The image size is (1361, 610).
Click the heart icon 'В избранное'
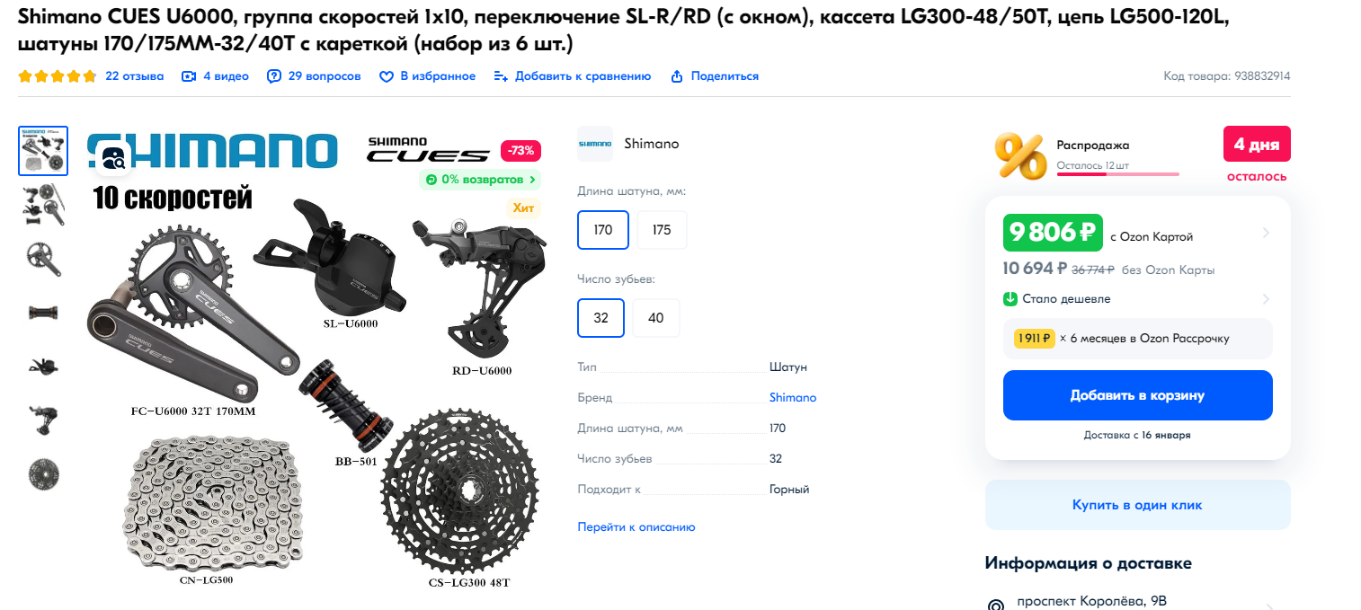(387, 76)
